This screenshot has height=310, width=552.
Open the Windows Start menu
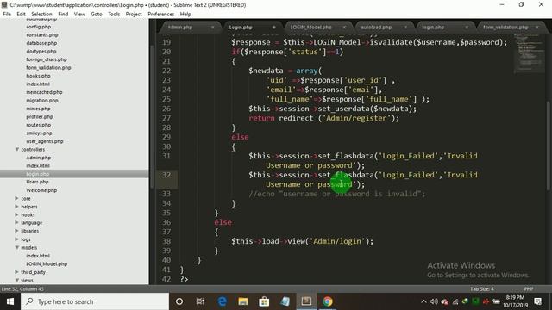10,301
